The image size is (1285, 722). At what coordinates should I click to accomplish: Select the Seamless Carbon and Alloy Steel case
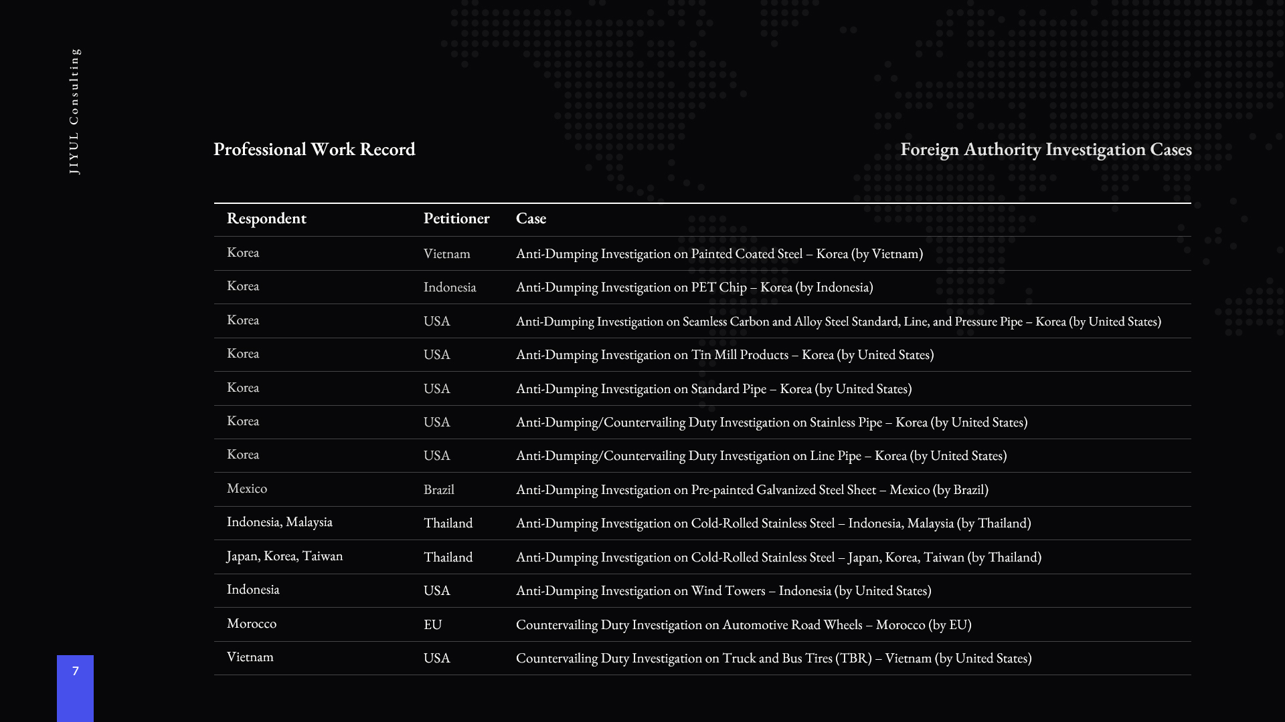click(838, 322)
